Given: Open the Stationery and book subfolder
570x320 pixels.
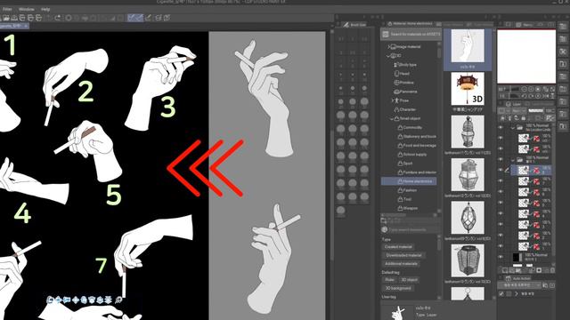Looking at the screenshot, I should (417, 136).
